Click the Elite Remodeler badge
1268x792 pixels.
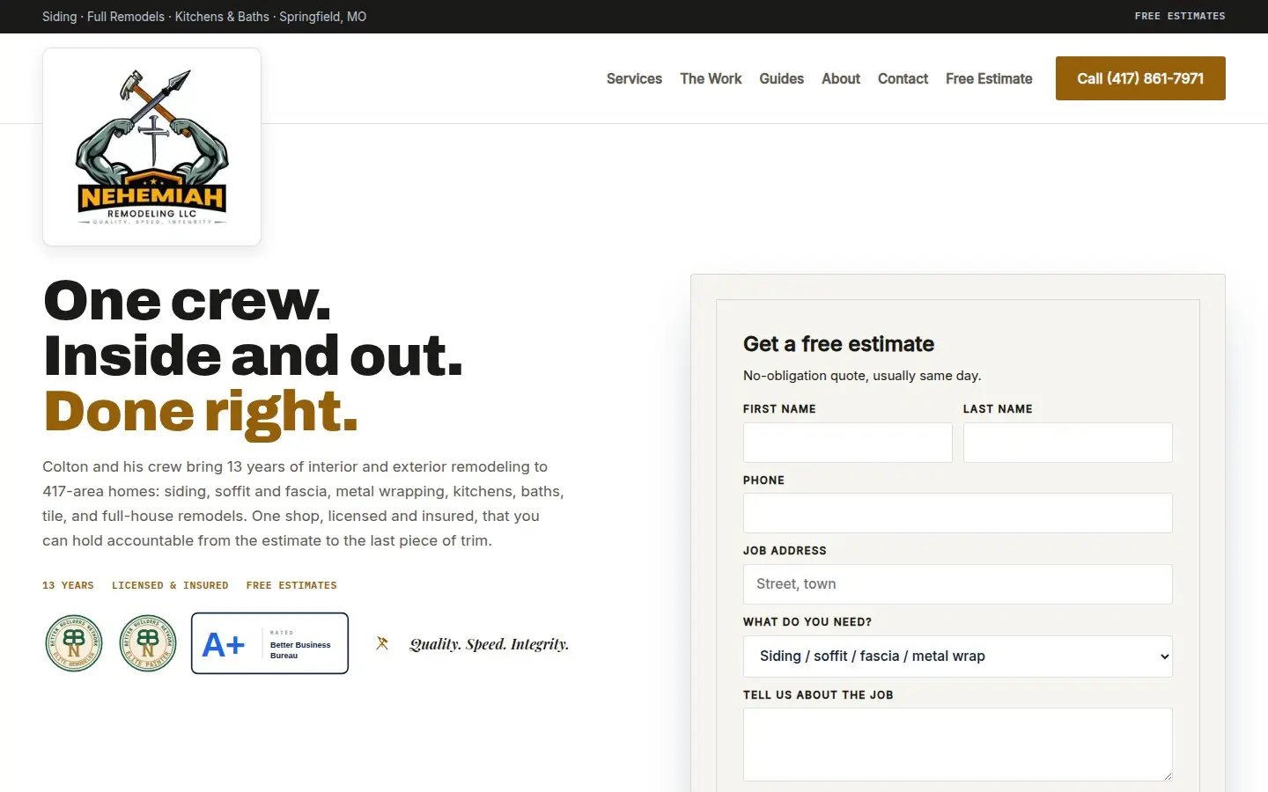click(x=74, y=643)
